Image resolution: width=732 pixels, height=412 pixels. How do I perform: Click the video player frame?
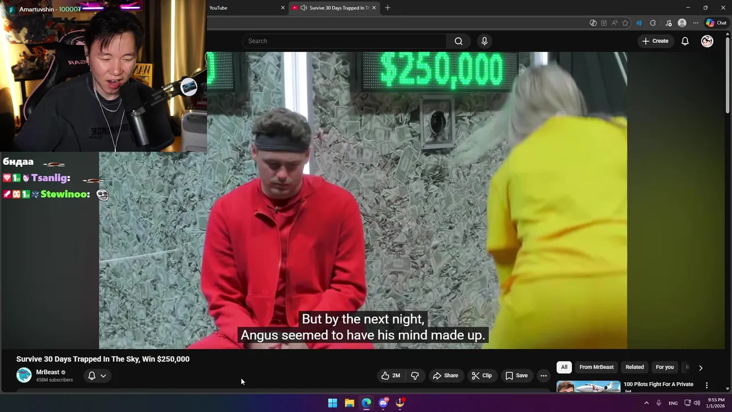coord(363,200)
